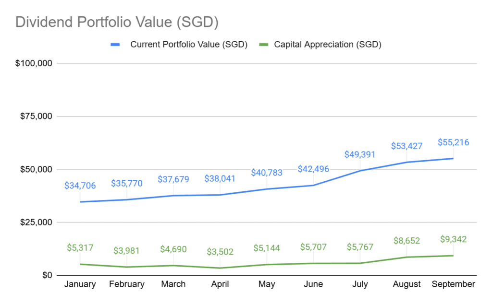Click the $53,427 August data label
Image resolution: width=492 pixels, height=304 pixels.
point(406,146)
